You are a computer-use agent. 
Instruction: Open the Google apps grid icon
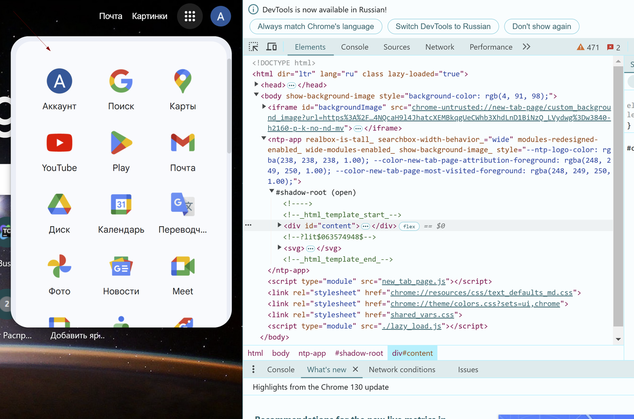click(190, 16)
